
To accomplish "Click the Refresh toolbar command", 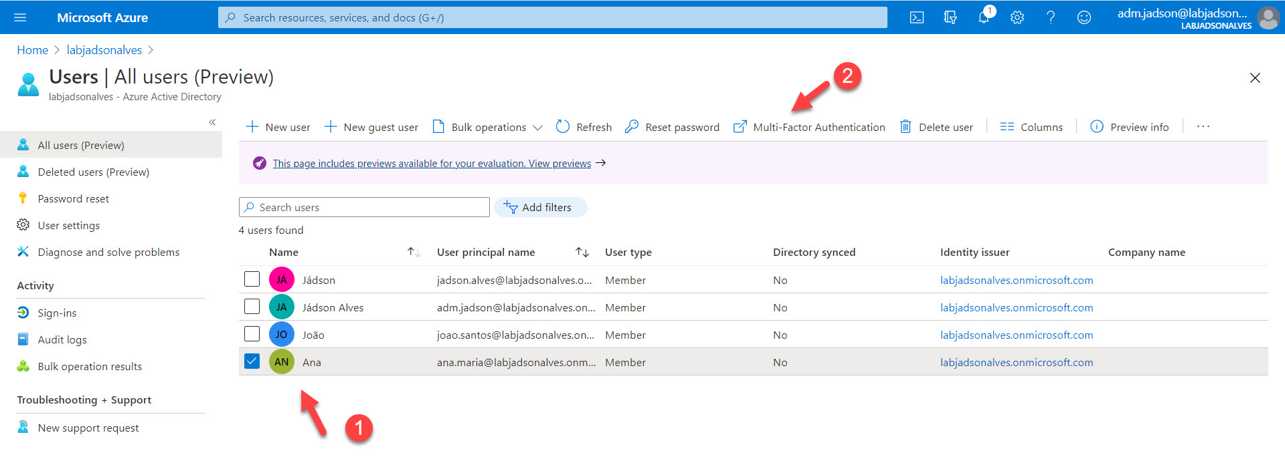I will pyautogui.click(x=584, y=127).
